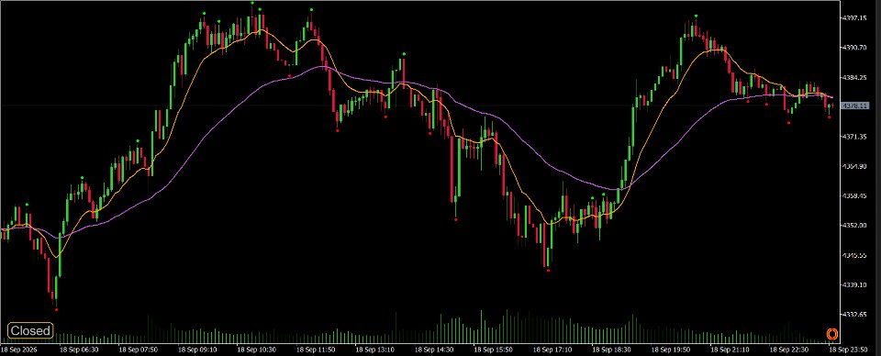Click the orange circle icon by the volume bars
Image resolution: width=881 pixels, height=356 pixels.
click(832, 334)
